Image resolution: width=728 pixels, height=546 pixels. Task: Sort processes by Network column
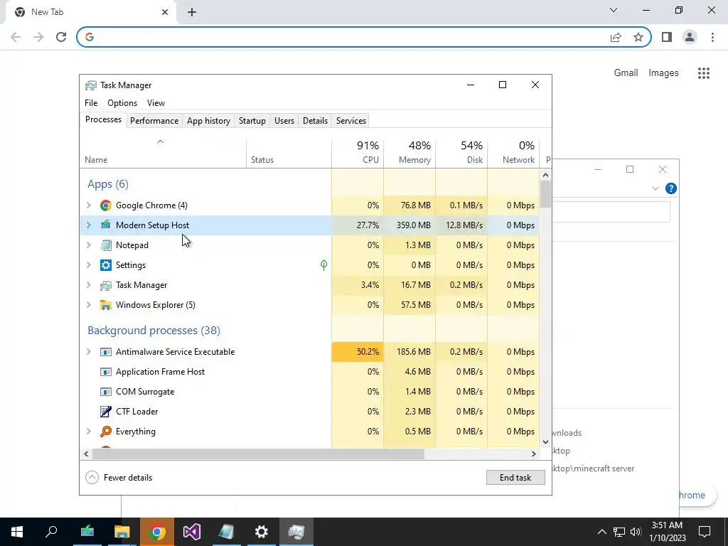pos(514,153)
